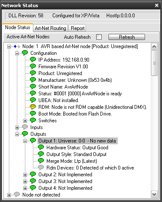Select 'Node not detected' row text

pos(41,195)
